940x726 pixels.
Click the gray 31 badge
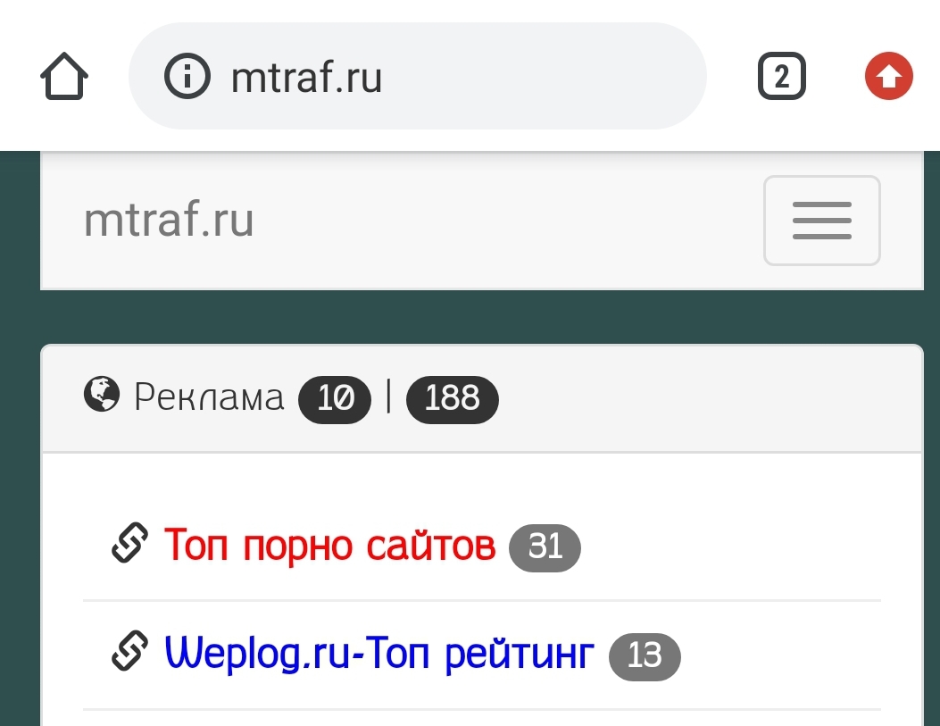coord(545,547)
